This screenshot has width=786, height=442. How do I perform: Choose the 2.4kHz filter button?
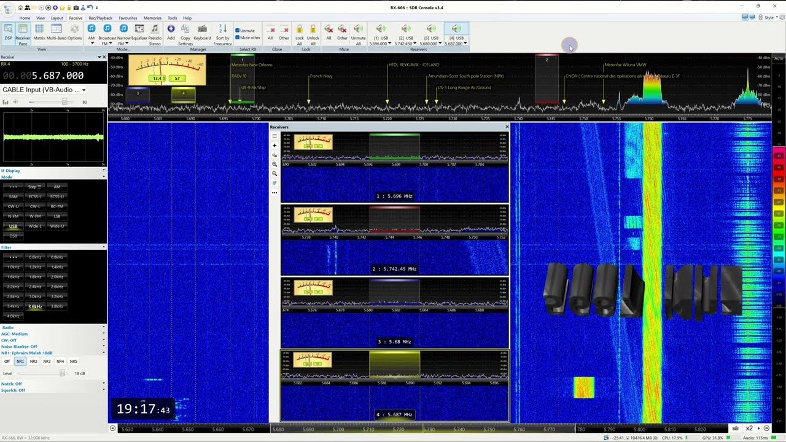[x=35, y=287]
